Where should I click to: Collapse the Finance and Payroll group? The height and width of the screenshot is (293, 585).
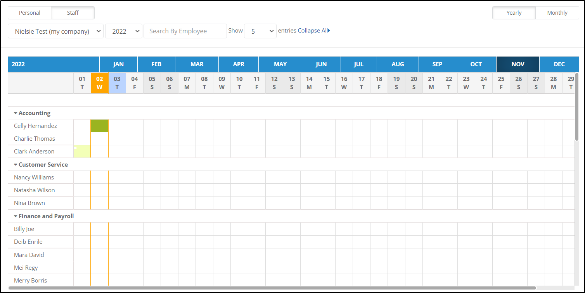[x=44, y=216]
